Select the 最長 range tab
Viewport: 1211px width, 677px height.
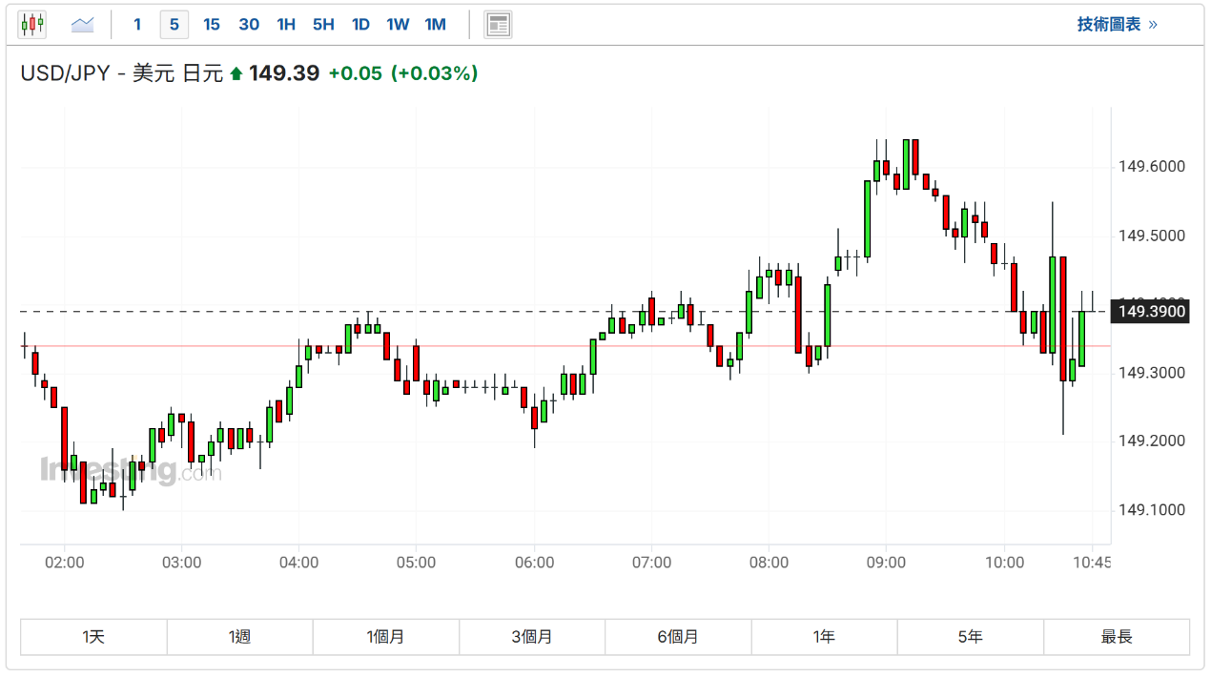[1117, 637]
